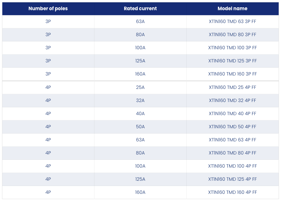Click the Model name column header
This screenshot has width=281, height=202.
pyautogui.click(x=232, y=9)
